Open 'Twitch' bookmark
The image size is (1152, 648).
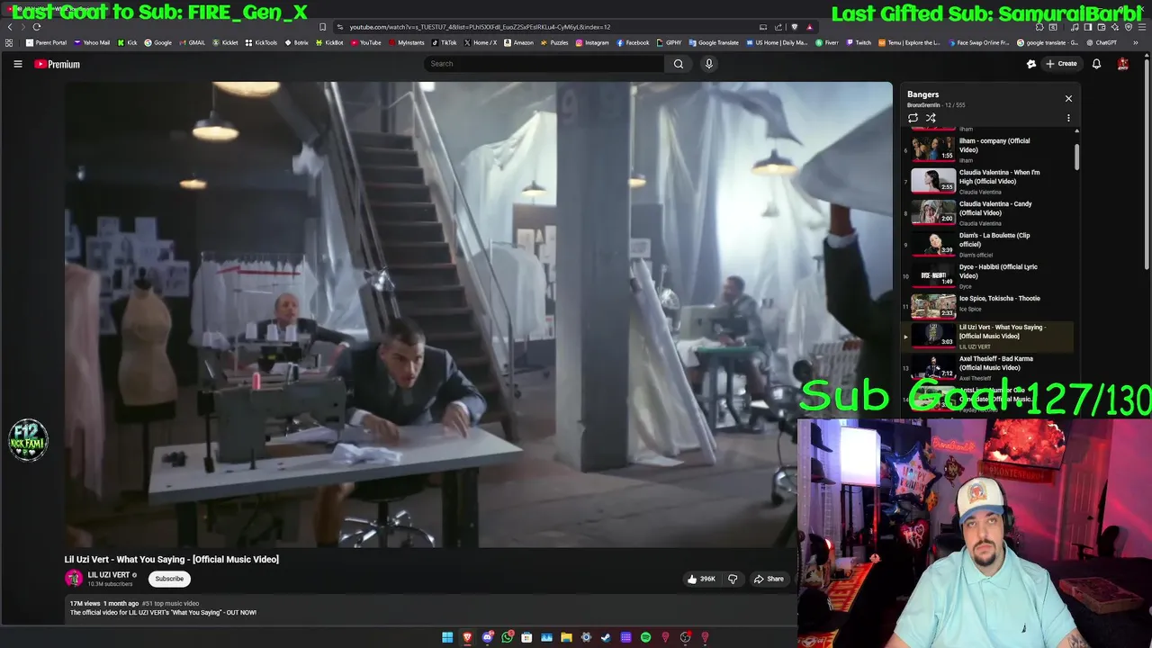point(858,42)
